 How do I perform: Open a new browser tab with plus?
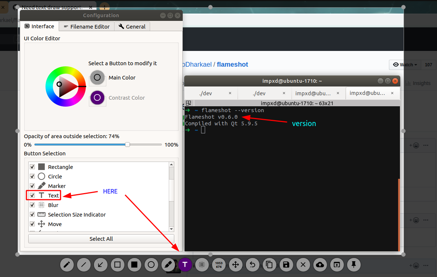click(x=104, y=7)
